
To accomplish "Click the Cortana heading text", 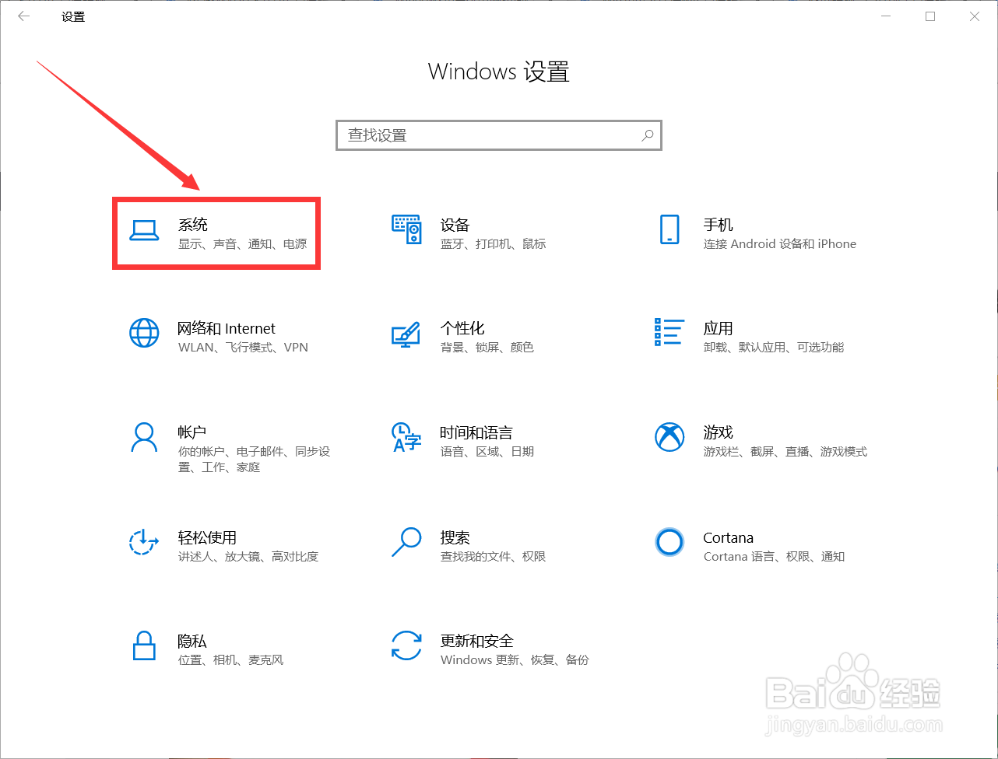I will coord(728,537).
